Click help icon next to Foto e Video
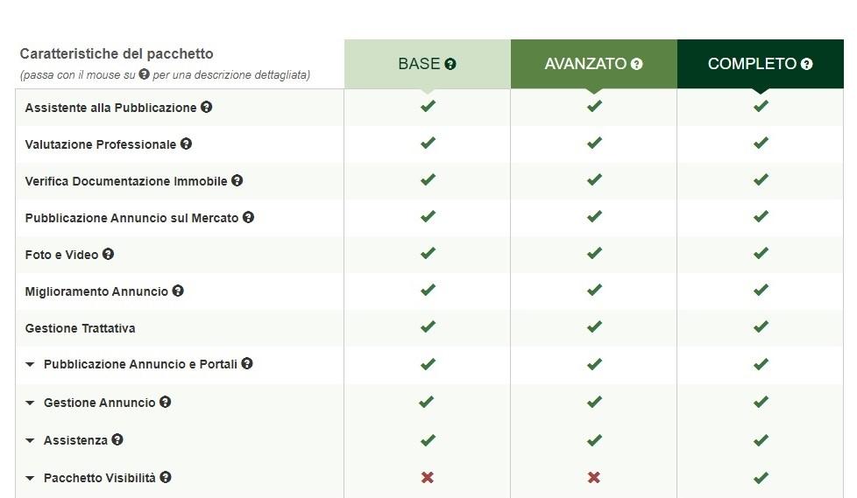This screenshot has height=498, width=857. pos(108,254)
